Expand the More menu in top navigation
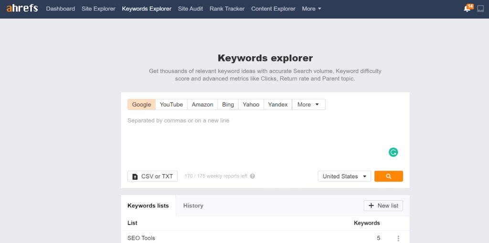This screenshot has width=489, height=243. pyautogui.click(x=311, y=9)
